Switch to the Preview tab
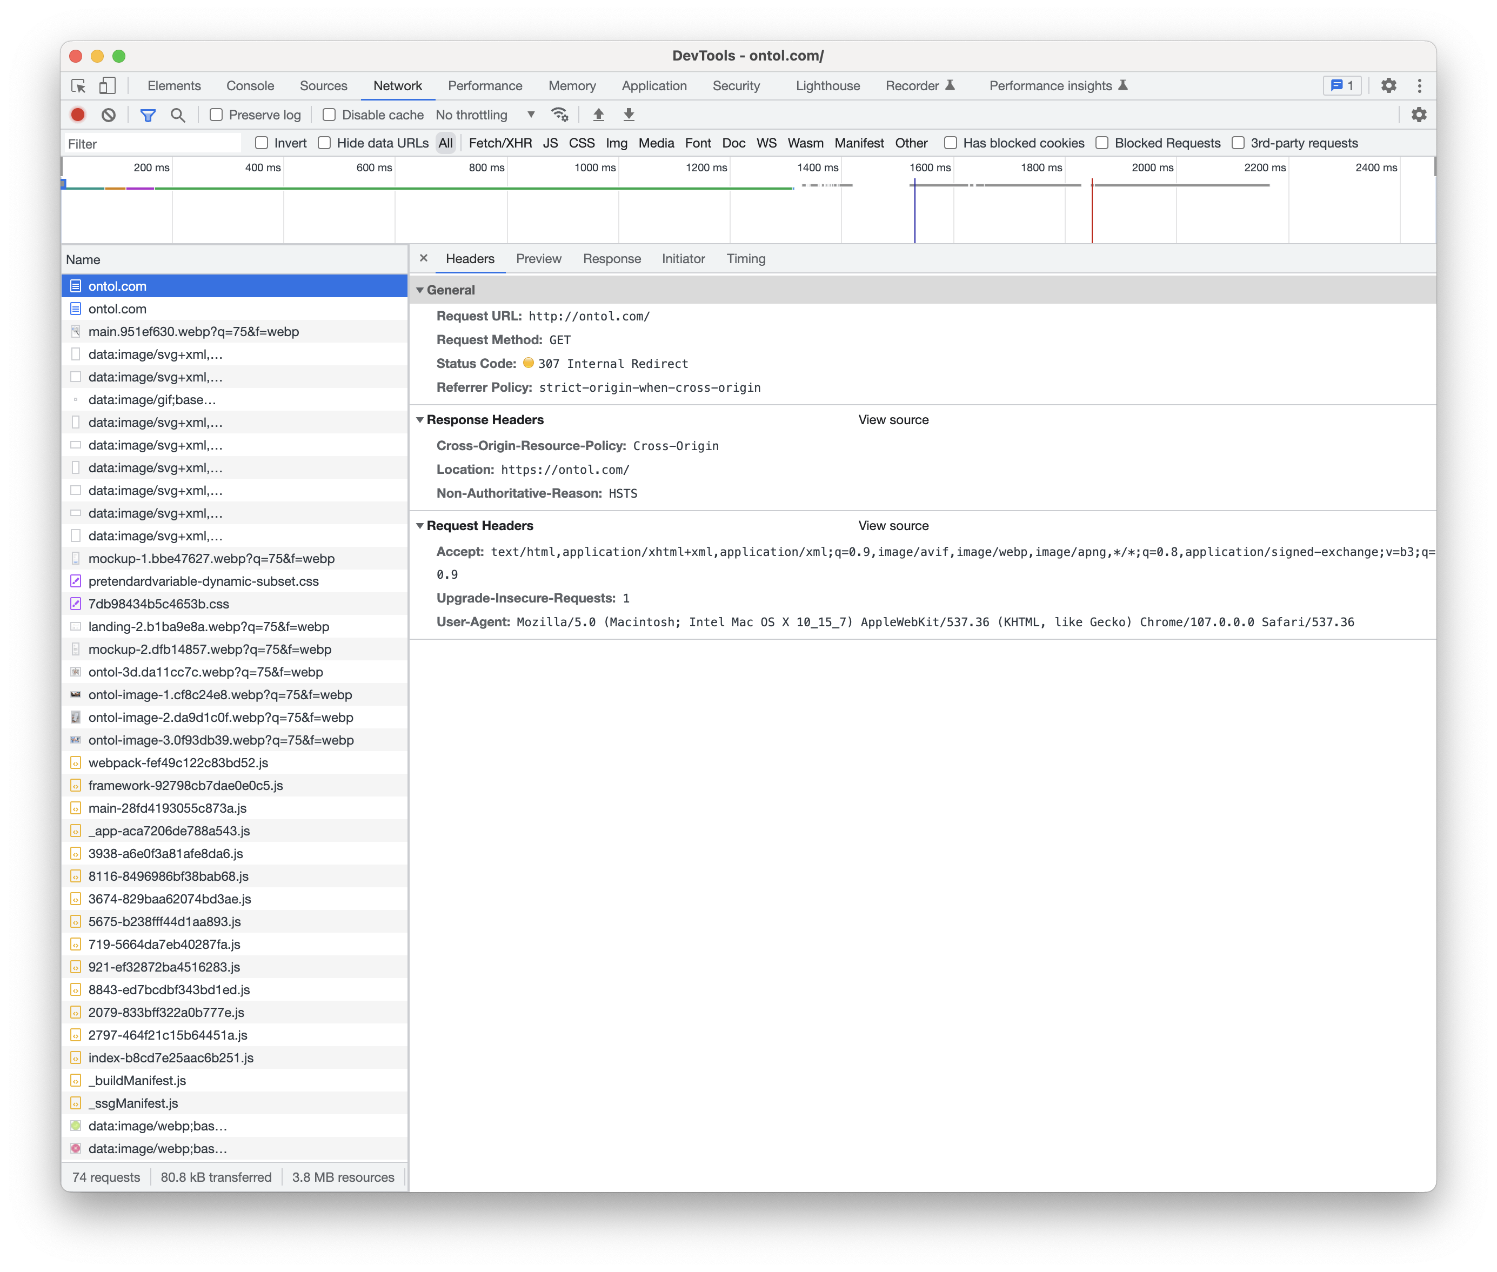1497x1272 pixels. click(x=538, y=259)
